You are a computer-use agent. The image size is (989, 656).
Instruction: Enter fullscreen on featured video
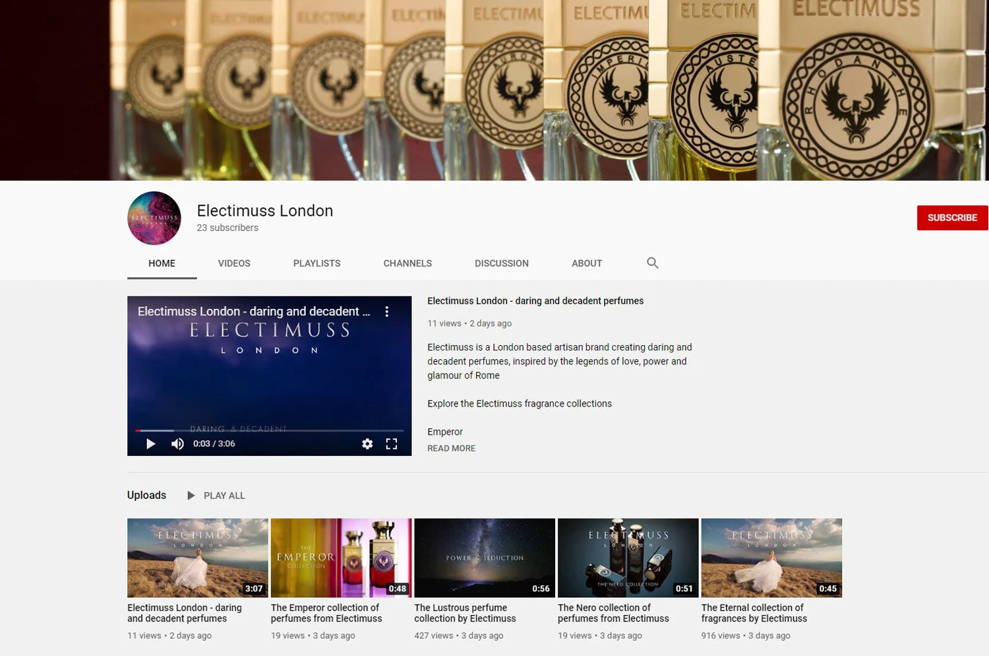(392, 443)
